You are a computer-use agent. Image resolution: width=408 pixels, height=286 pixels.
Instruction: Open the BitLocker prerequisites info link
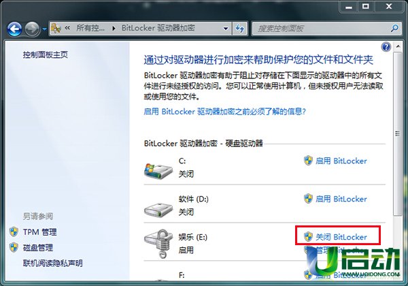pos(224,112)
